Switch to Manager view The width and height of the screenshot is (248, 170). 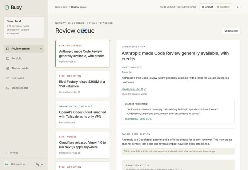click(223, 7)
